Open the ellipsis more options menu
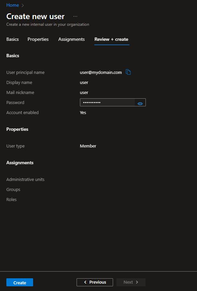Image resolution: width=197 pixels, height=291 pixels. pos(75,16)
